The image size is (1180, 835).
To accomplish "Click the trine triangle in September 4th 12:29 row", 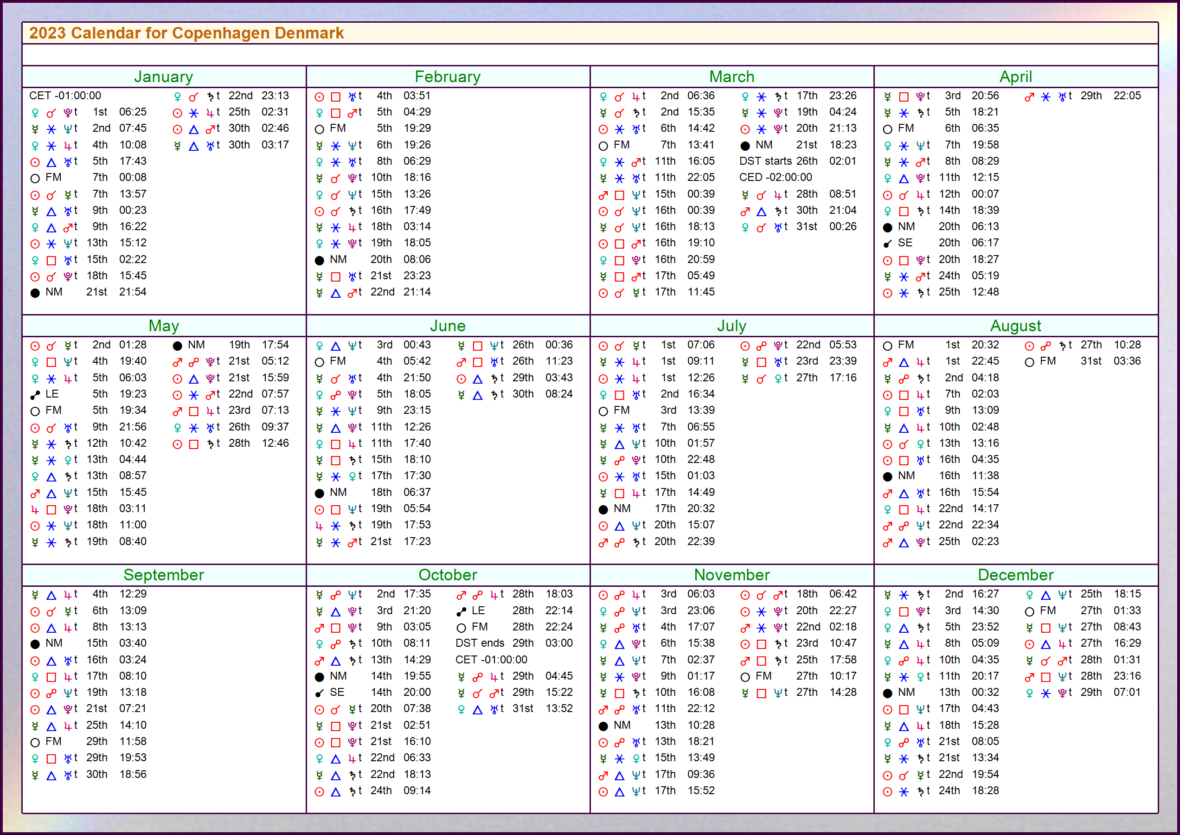I will [51, 595].
